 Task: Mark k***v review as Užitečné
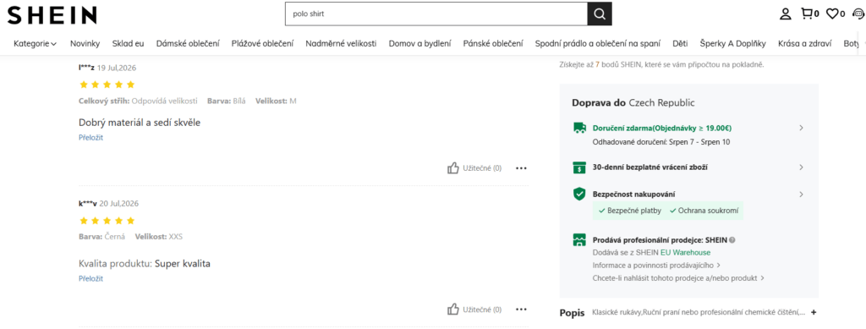pos(482,310)
